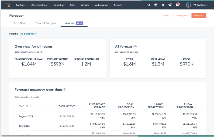Click the HubSpot sprocket logo

point(9,5)
